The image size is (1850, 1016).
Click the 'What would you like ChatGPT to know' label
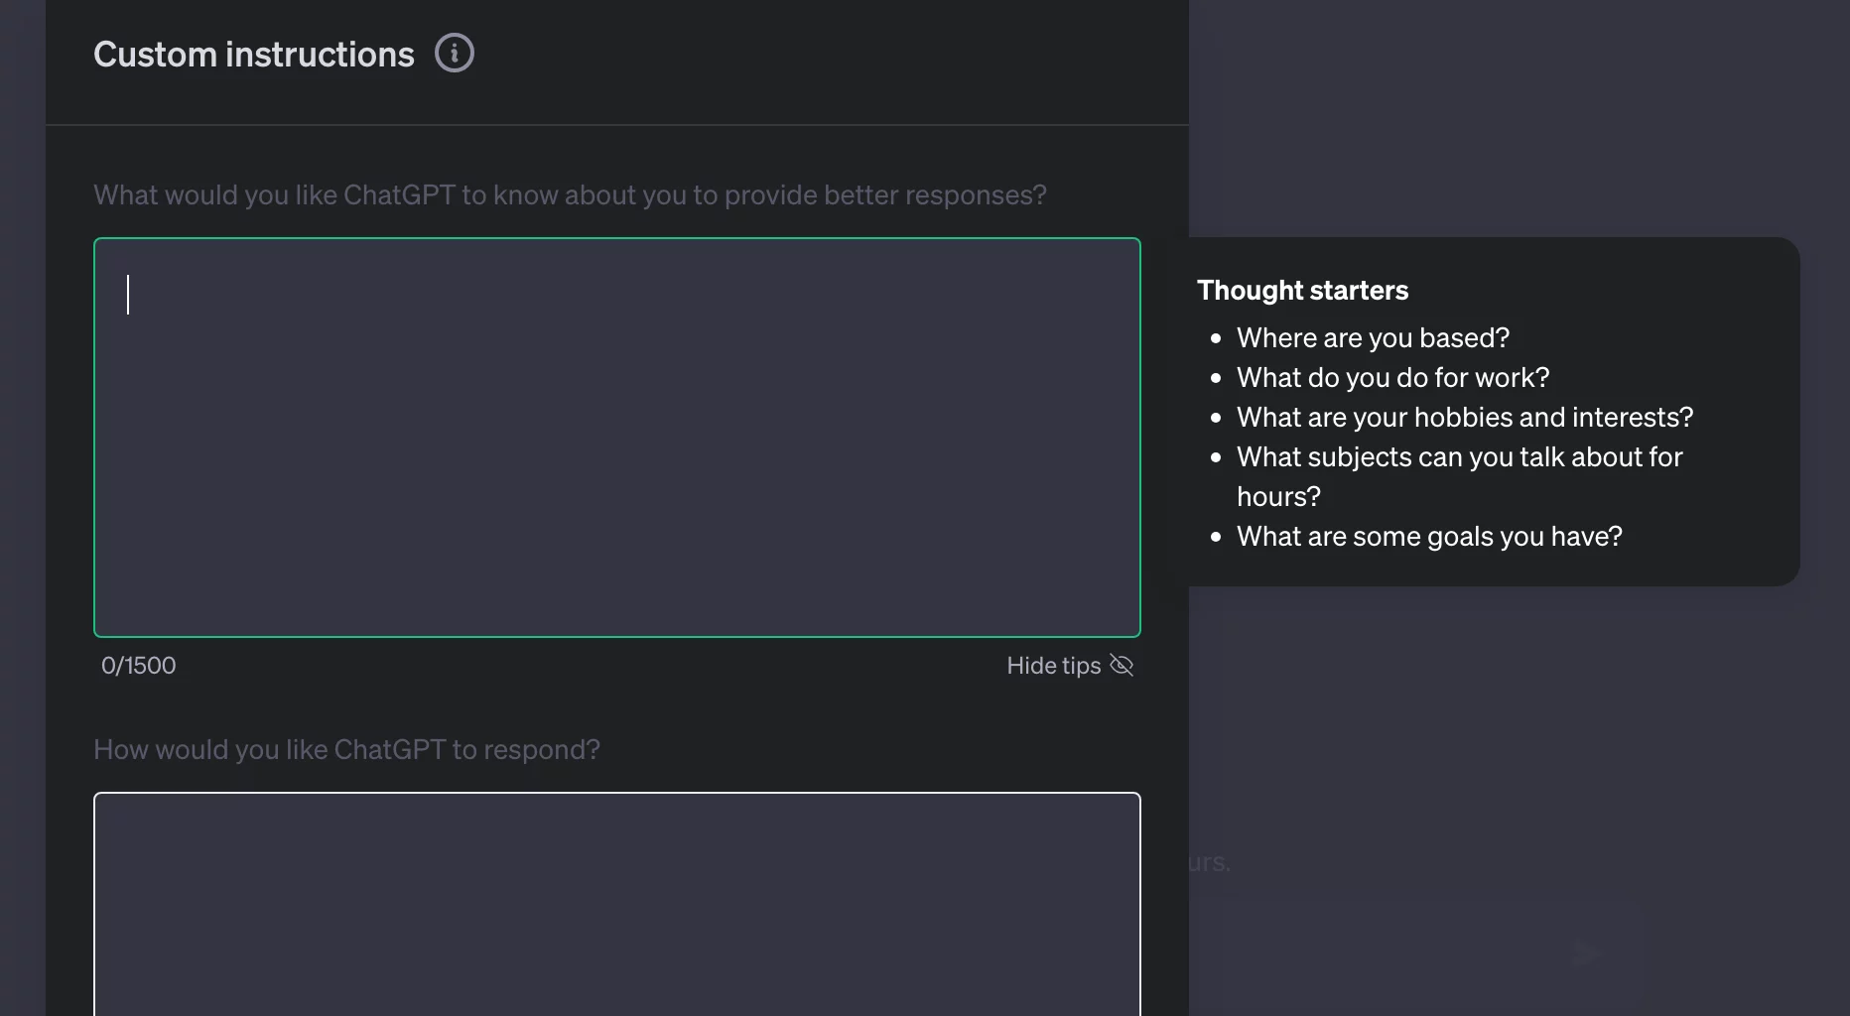[570, 194]
